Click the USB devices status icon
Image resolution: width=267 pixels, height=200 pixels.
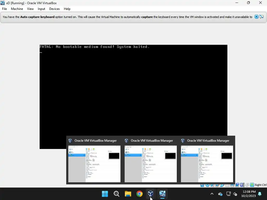click(x=222, y=185)
